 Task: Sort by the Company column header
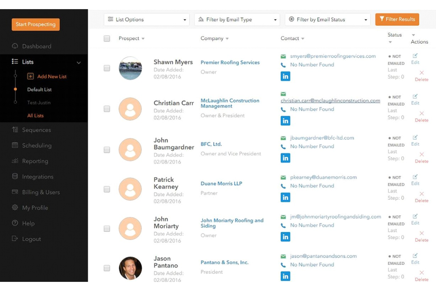214,38
